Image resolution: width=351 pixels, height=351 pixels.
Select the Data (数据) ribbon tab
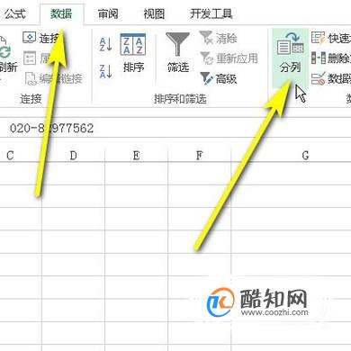61,13
